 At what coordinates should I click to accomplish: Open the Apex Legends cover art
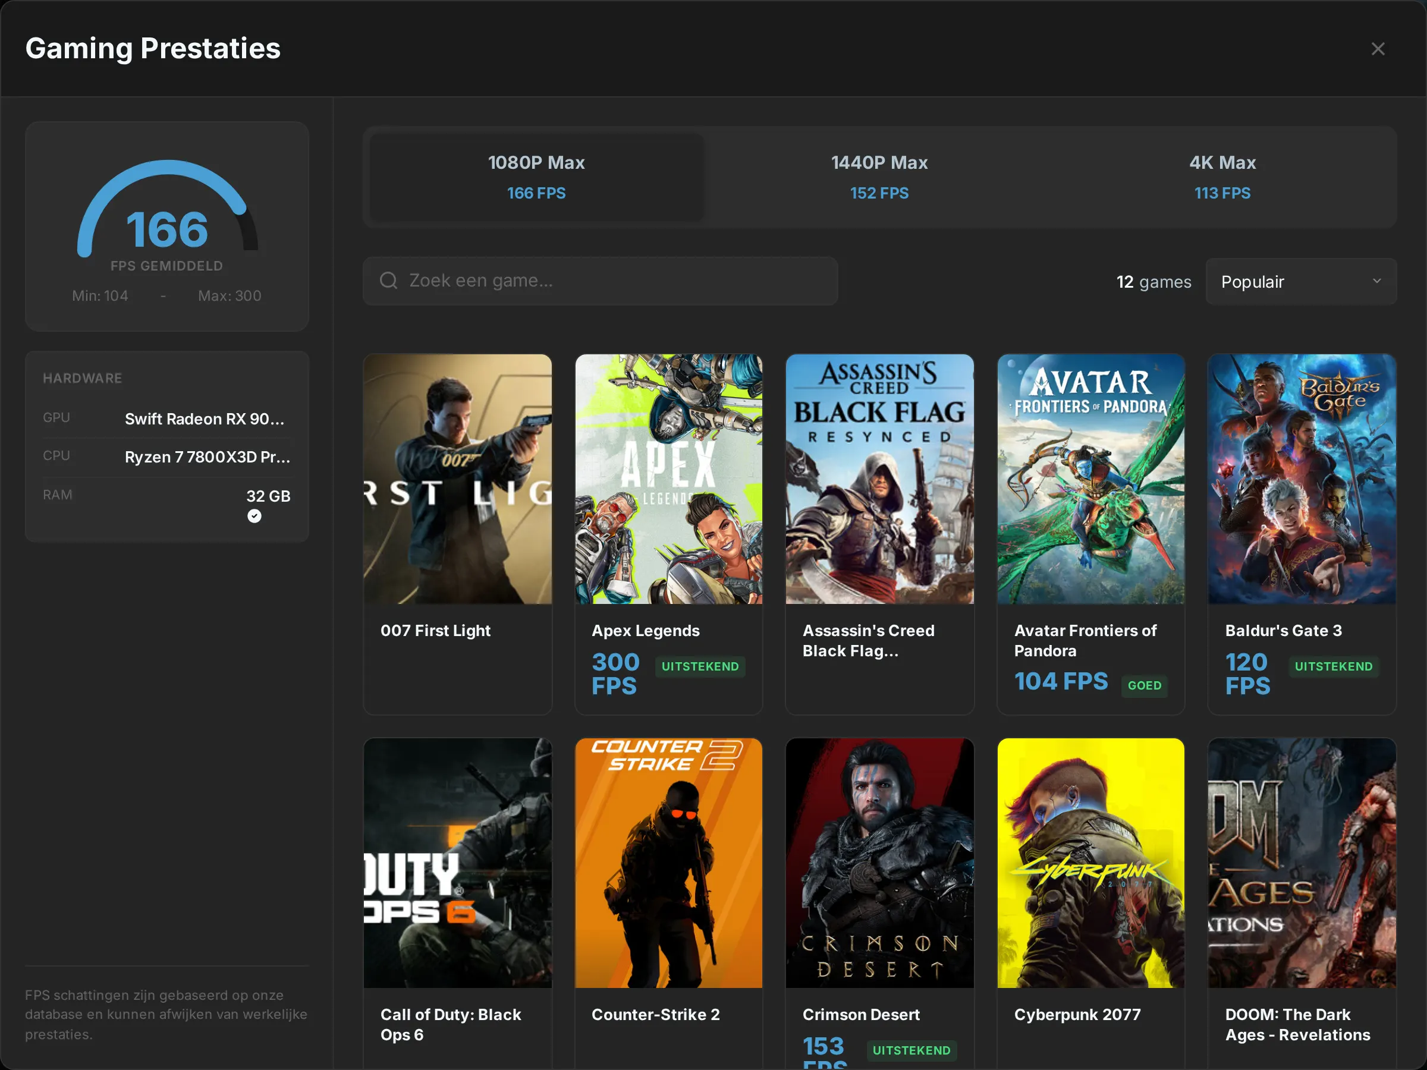point(668,479)
